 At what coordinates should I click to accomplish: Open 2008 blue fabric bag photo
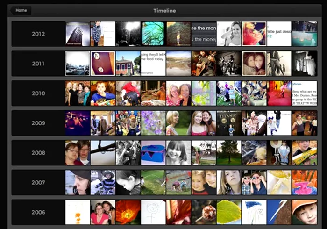tap(153, 153)
